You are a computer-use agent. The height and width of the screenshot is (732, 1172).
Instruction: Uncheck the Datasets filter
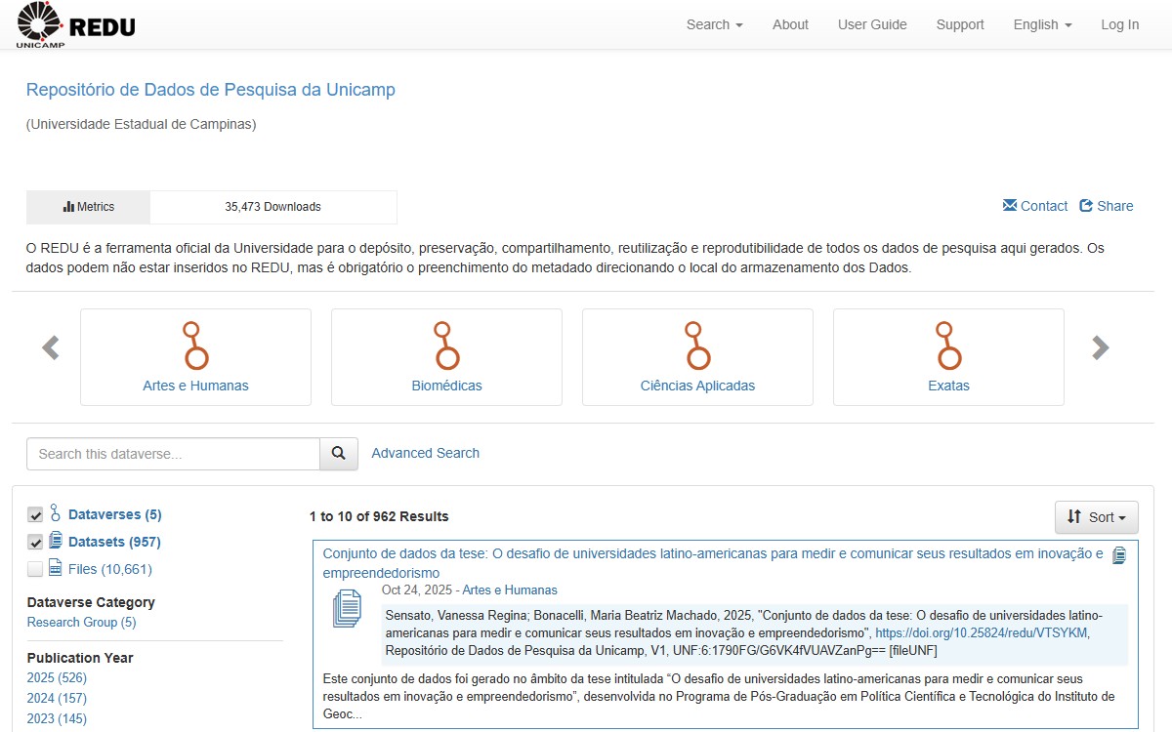[x=35, y=542]
